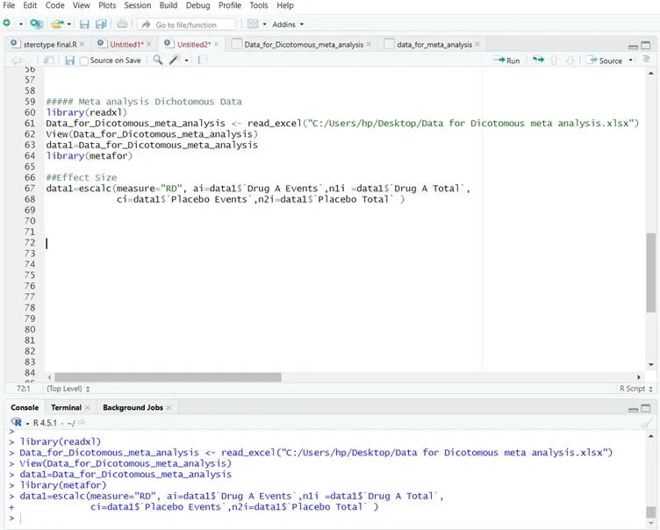Open the Session menu
660x530 pixels.
point(138,5)
